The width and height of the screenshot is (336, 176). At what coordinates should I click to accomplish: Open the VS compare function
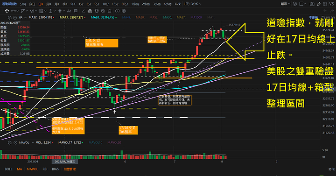point(331,4)
